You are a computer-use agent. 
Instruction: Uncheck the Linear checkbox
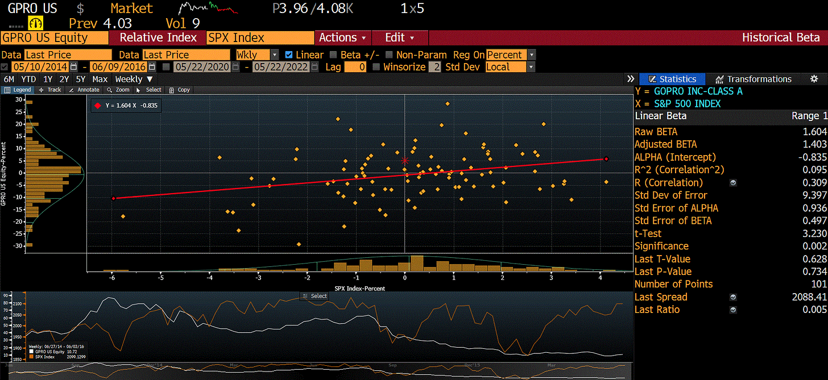(x=289, y=55)
